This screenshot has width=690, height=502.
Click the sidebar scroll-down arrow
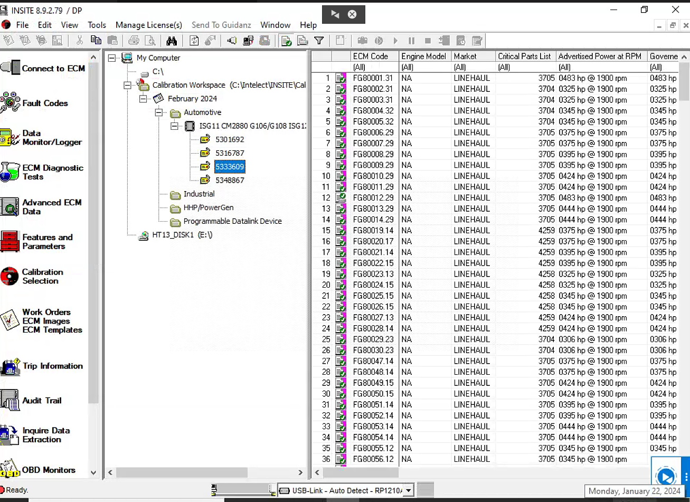[93, 473]
